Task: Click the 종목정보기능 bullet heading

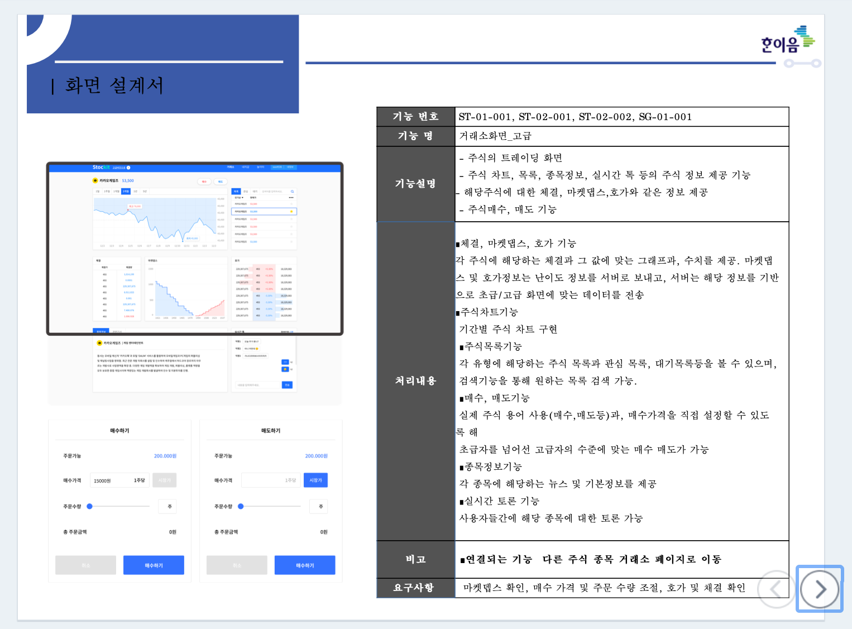Action: click(x=491, y=466)
